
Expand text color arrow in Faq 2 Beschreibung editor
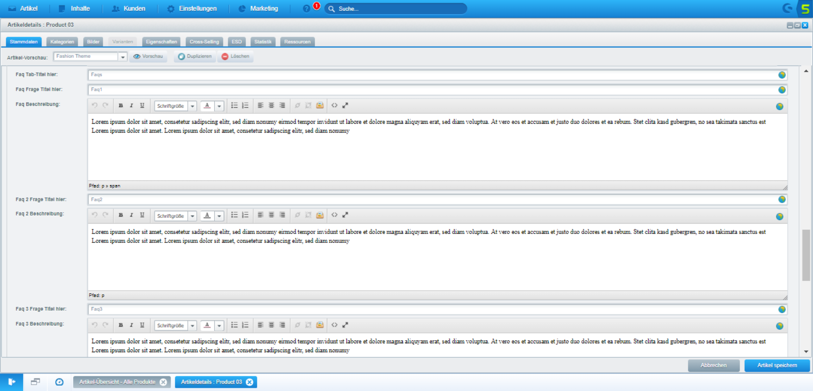[x=219, y=216]
